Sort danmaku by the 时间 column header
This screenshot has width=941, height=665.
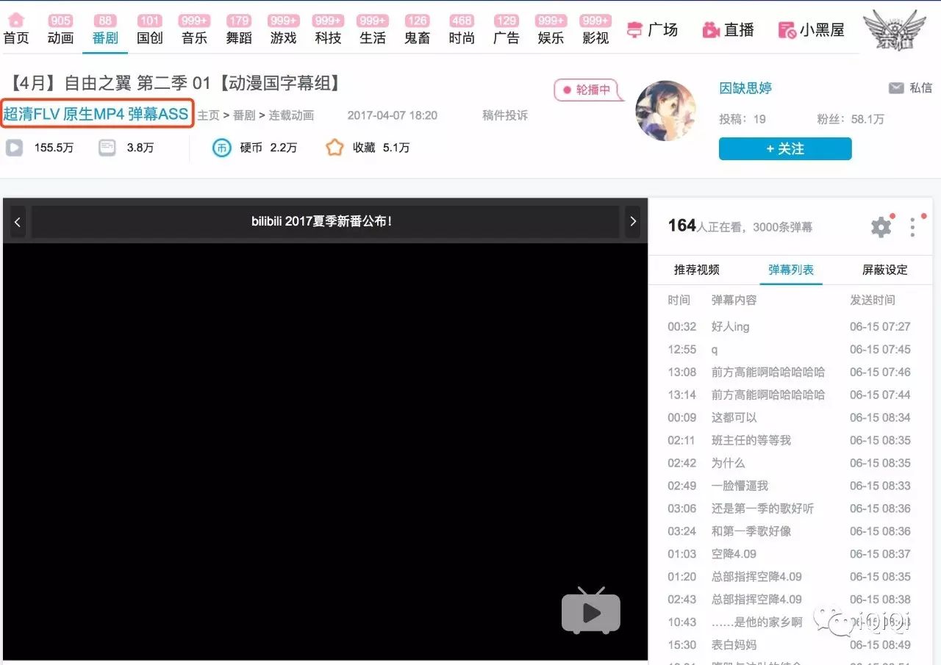pyautogui.click(x=679, y=300)
